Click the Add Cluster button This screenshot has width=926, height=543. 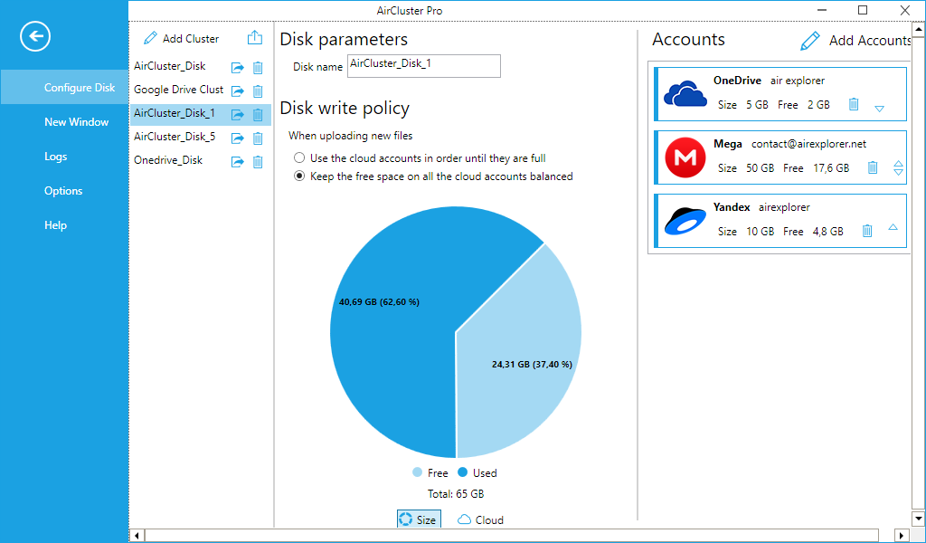[x=181, y=38]
